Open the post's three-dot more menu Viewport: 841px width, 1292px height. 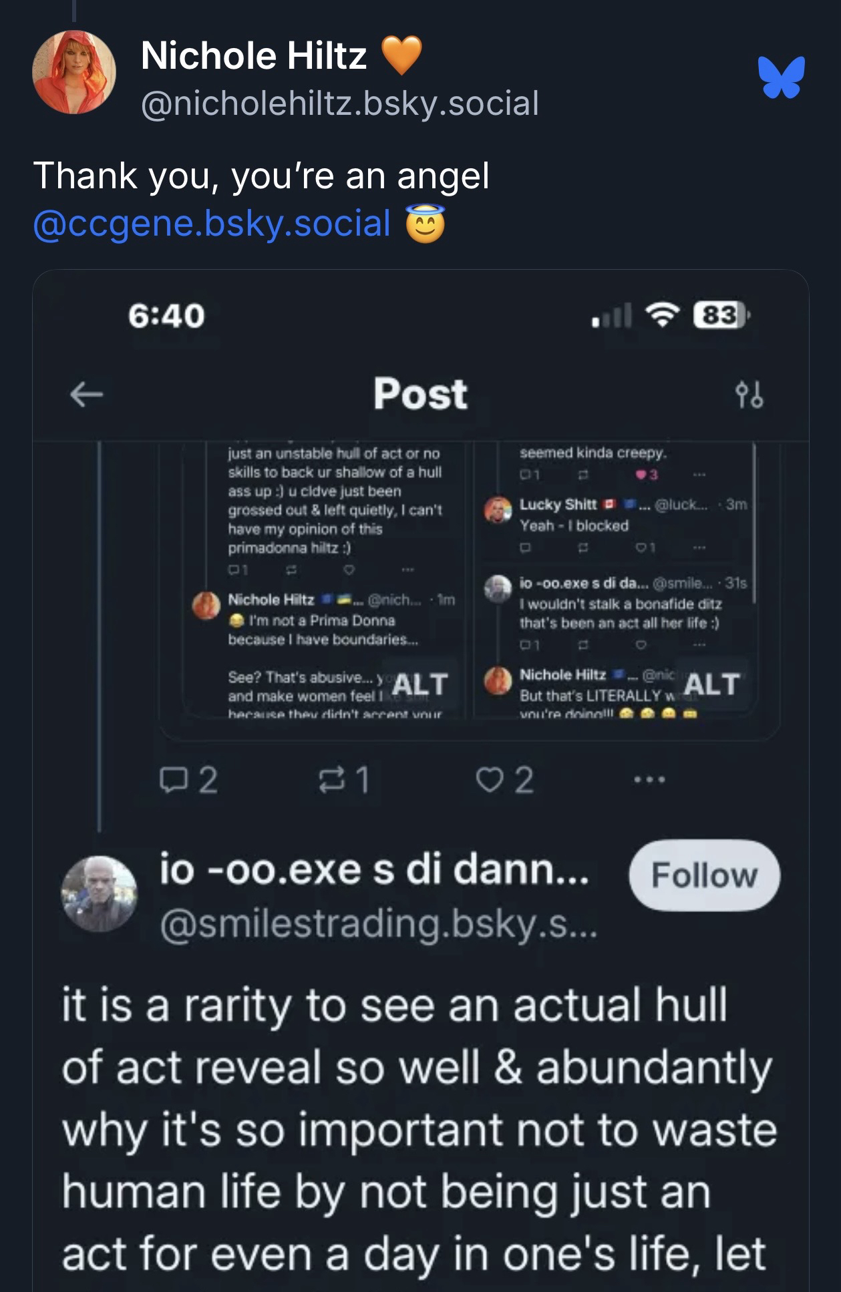pyautogui.click(x=650, y=779)
